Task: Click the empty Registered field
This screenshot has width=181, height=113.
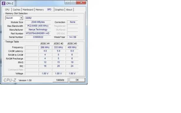Action: click(72, 26)
